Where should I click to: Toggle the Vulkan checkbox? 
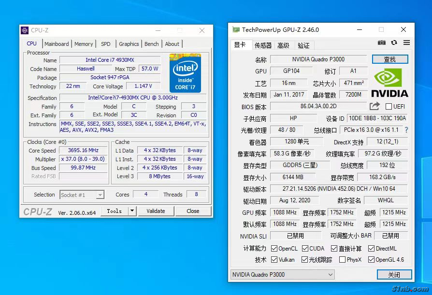pyautogui.click(x=274, y=259)
